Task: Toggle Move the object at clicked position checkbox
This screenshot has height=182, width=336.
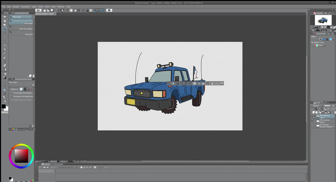Action: 12,93
